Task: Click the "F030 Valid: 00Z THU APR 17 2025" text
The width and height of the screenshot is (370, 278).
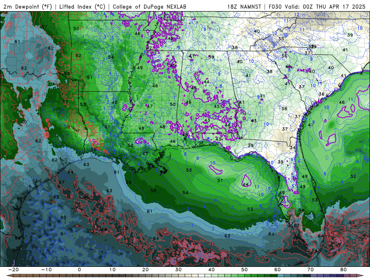Action: coord(317,6)
